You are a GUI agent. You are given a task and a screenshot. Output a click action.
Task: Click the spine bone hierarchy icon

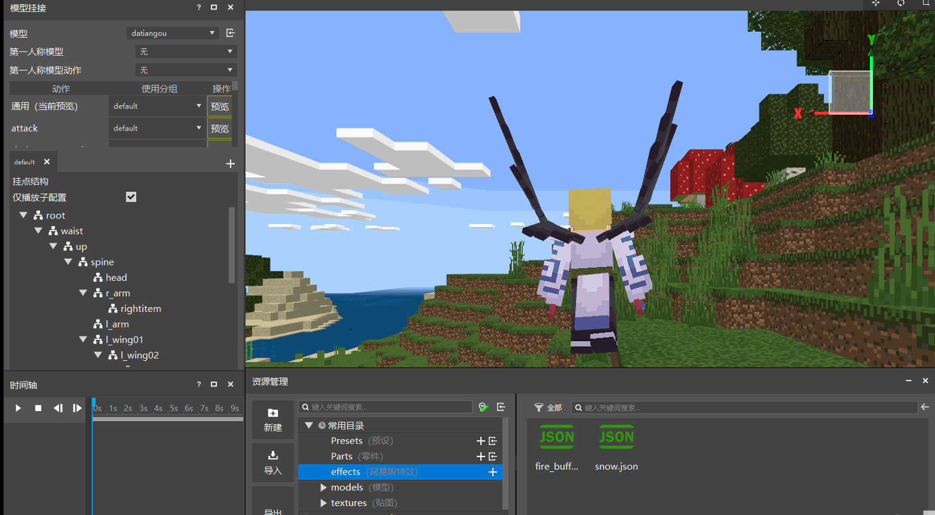coord(83,262)
